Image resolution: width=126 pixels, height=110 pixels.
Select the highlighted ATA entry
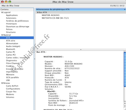(17, 38)
